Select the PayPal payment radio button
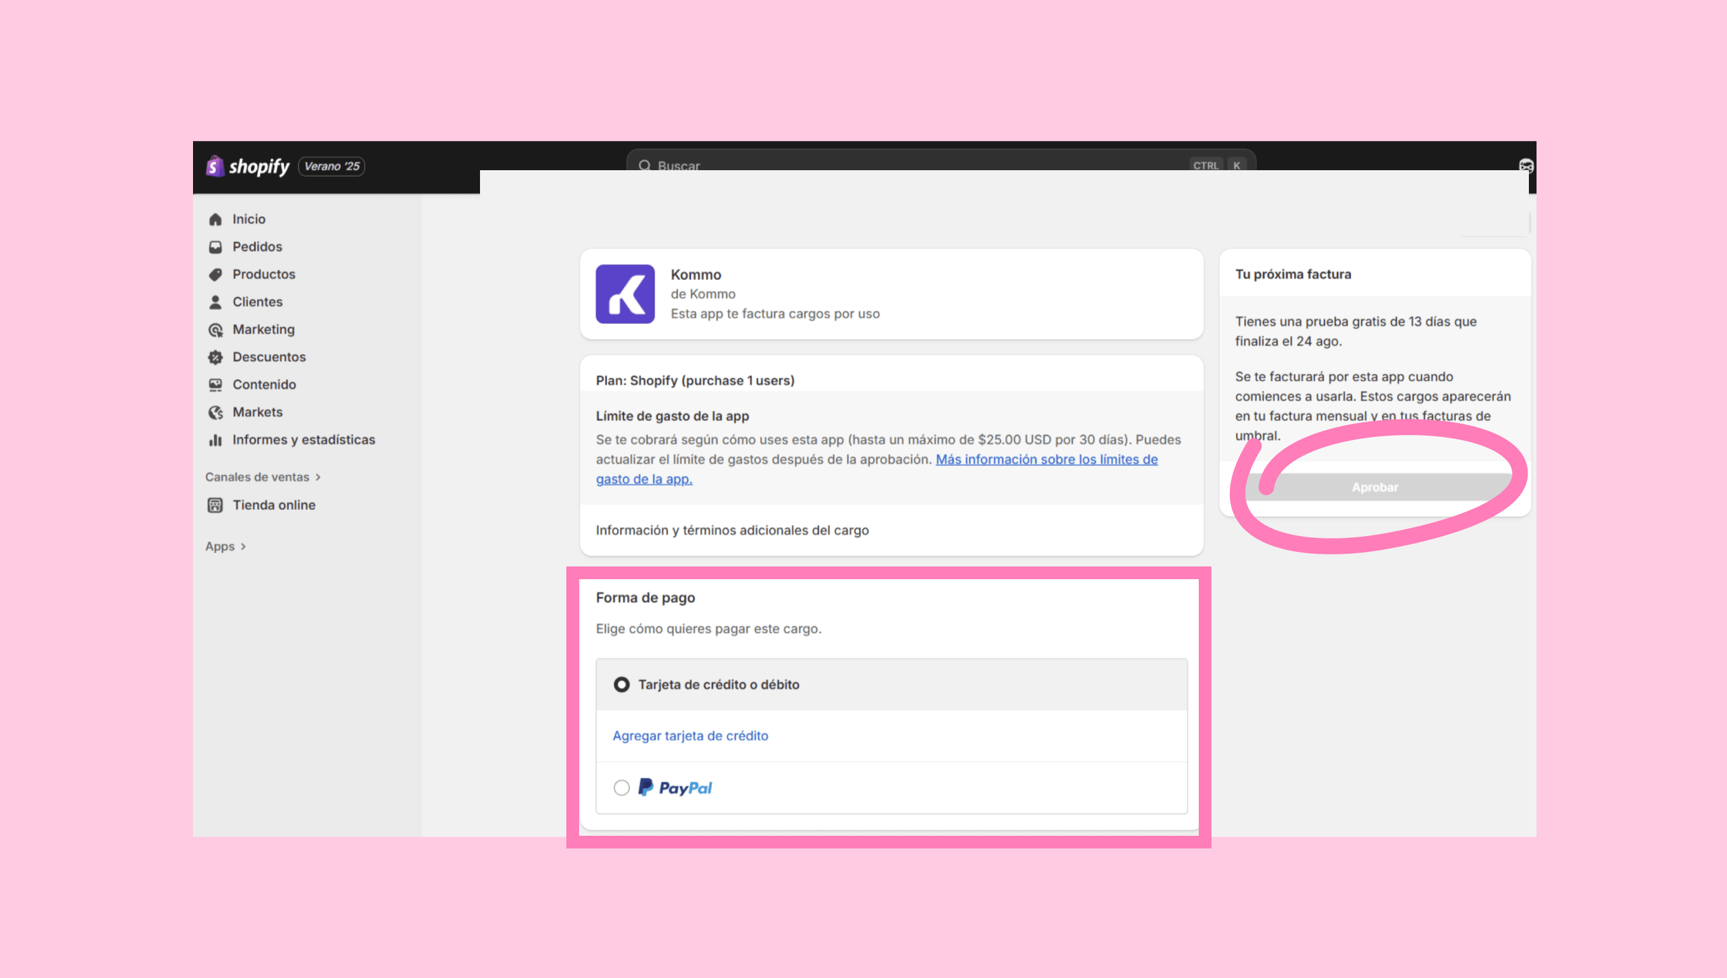The image size is (1727, 978). (x=622, y=787)
